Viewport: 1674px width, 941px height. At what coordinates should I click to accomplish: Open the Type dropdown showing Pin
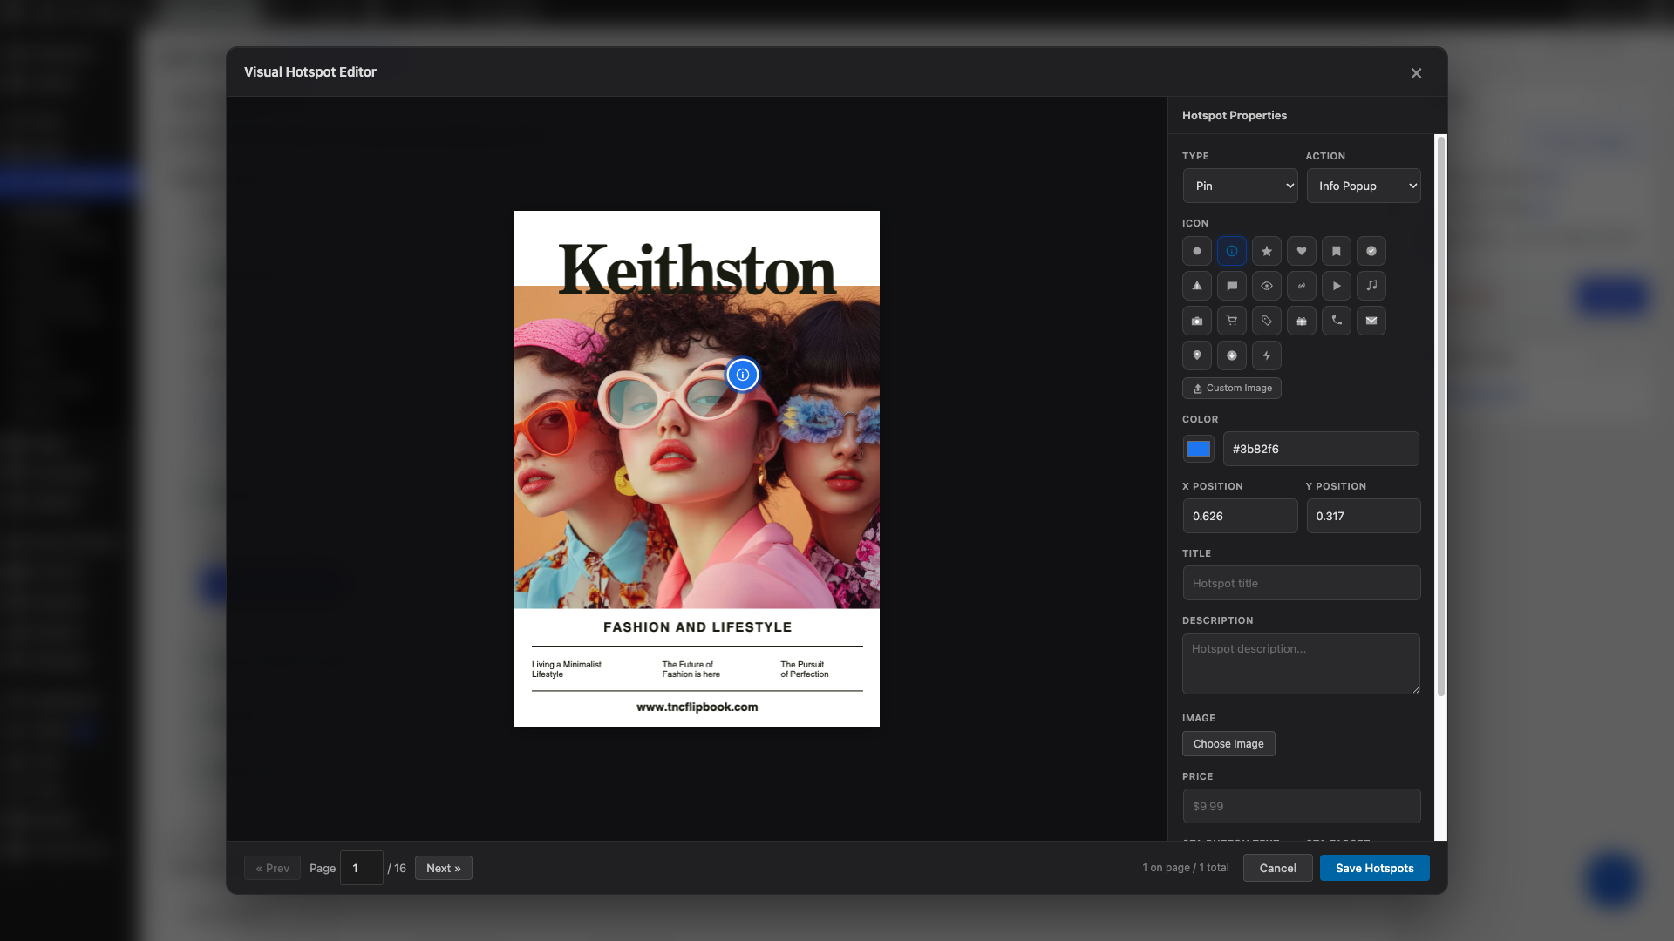pos(1240,186)
